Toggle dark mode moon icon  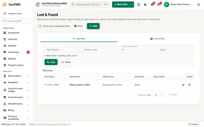[145, 5]
